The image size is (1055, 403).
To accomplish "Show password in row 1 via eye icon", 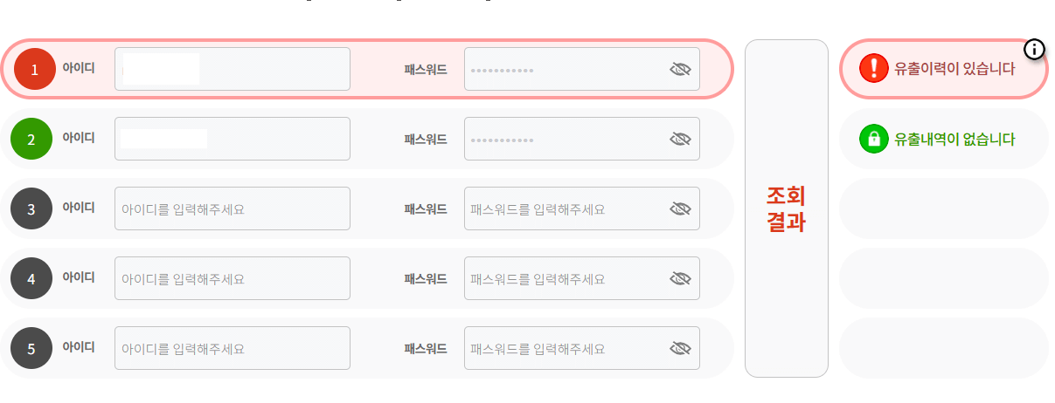I will 680,70.
